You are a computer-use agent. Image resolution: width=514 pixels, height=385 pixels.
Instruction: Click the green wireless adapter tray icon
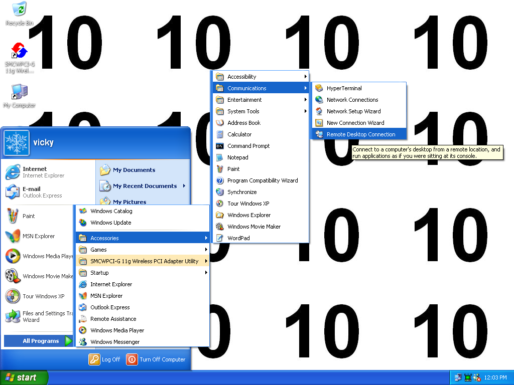[468, 378]
